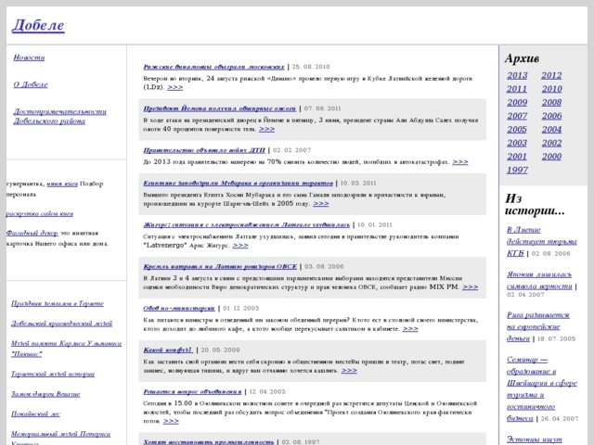The height and width of the screenshot is (445, 594).
Task: Read the Рижские динамовцы обыграли московских article
Action: coord(215,68)
